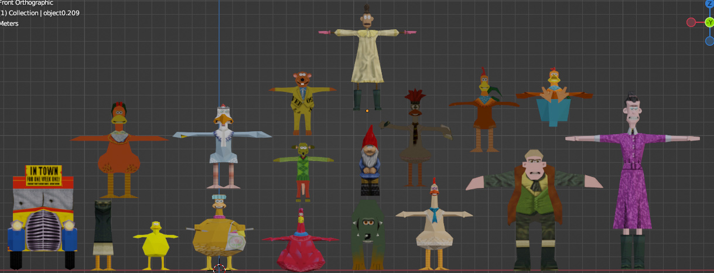Image resolution: width=714 pixels, height=273 pixels.
Task: Click the blue Z axis on the navigation gizmo
Action: tap(709, 4)
